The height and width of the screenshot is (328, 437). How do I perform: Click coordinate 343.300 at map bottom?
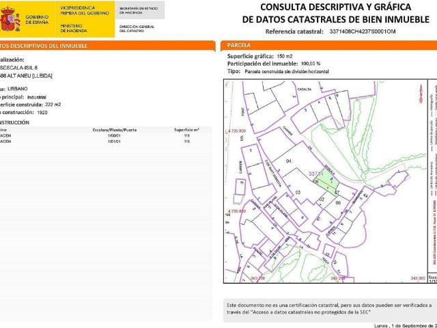tap(419, 278)
